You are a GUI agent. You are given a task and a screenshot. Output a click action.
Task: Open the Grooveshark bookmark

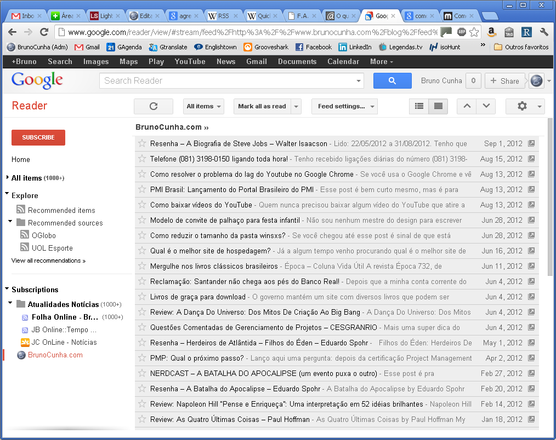(266, 47)
